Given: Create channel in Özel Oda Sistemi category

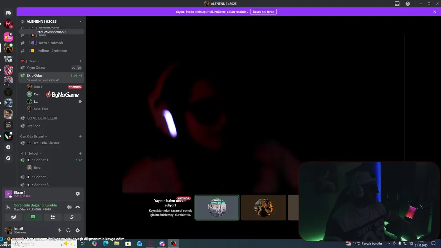Looking at the screenshot, I should [x=80, y=136].
